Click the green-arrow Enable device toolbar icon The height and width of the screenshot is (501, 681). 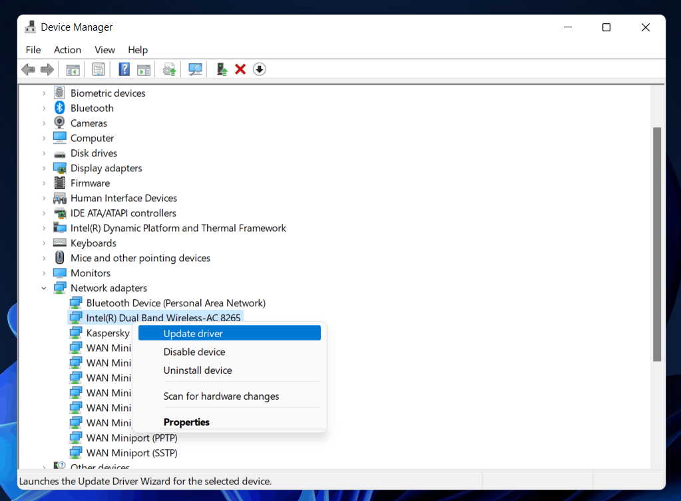click(222, 69)
